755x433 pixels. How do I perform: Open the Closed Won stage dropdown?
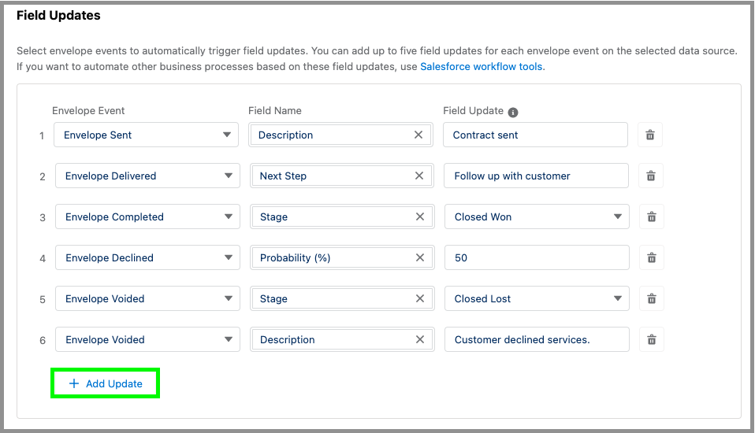pyautogui.click(x=537, y=216)
